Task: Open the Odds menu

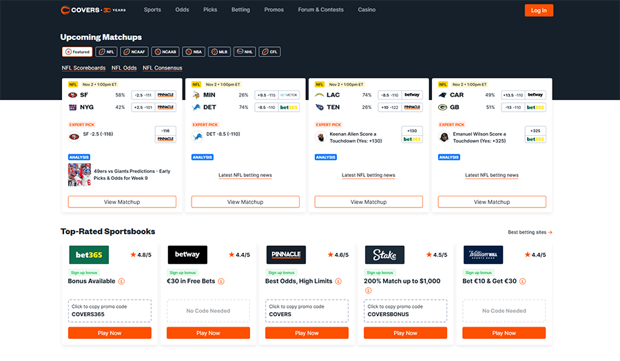Action: pyautogui.click(x=182, y=10)
